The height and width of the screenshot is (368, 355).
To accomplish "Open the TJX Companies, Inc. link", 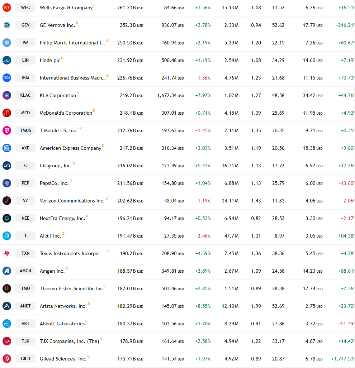I will click(69, 341).
